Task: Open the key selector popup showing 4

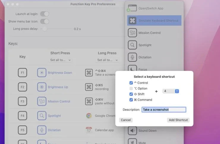Action: pos(171,91)
